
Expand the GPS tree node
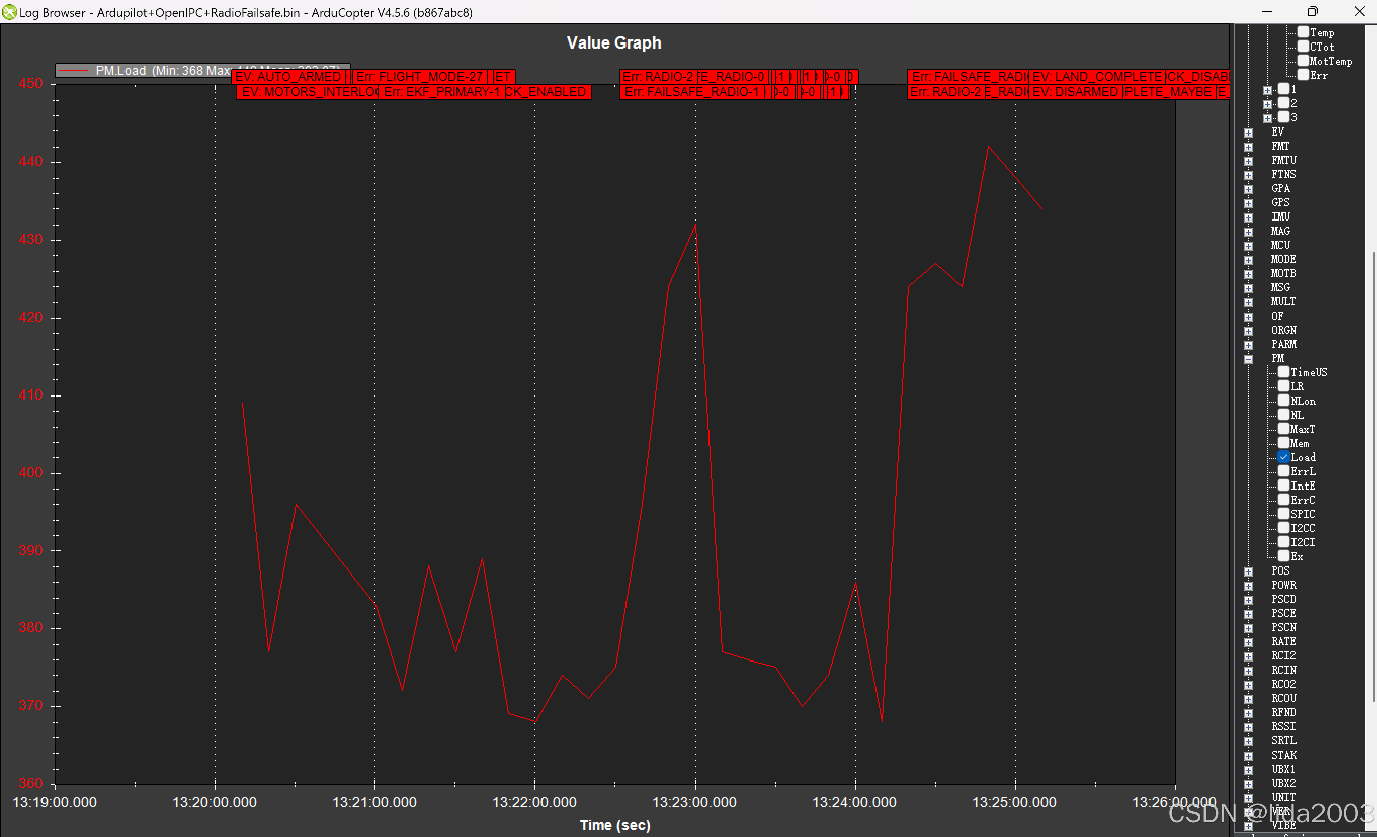1248,203
